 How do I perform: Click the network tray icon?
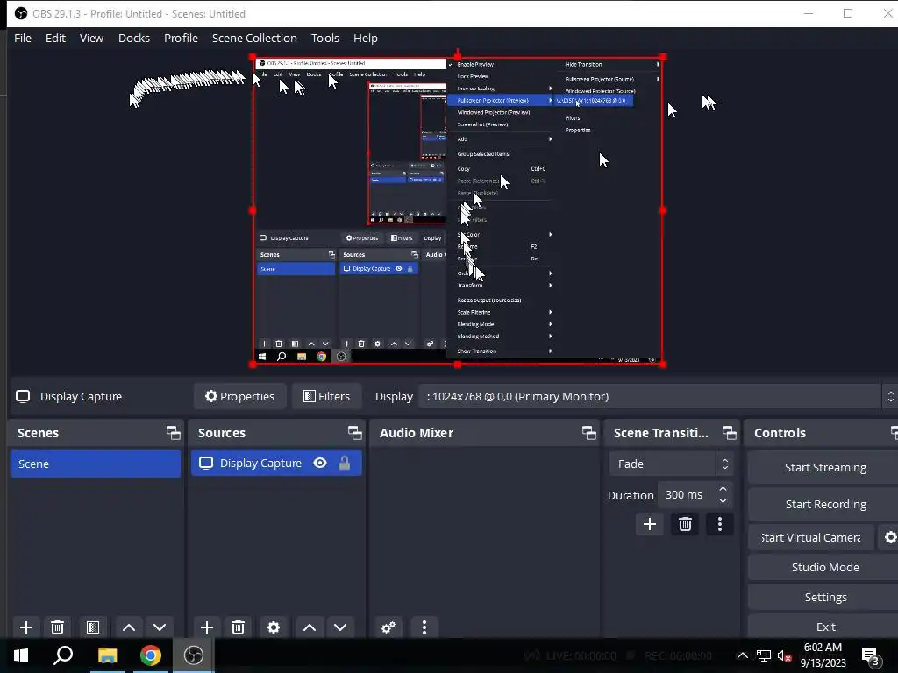click(764, 655)
